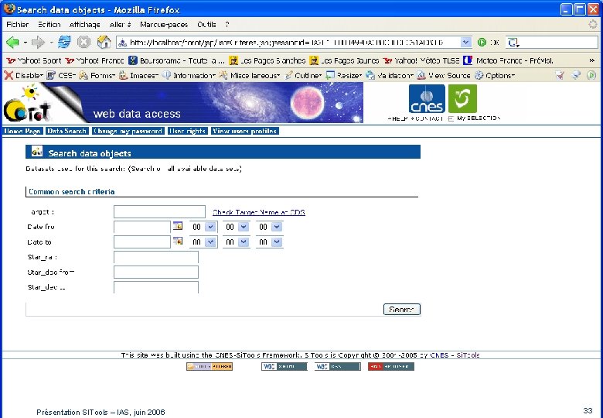This screenshot has height=418, width=603.
Task: Open the Yahoo! Météo TLSE bookmark
Action: pyautogui.click(x=421, y=60)
